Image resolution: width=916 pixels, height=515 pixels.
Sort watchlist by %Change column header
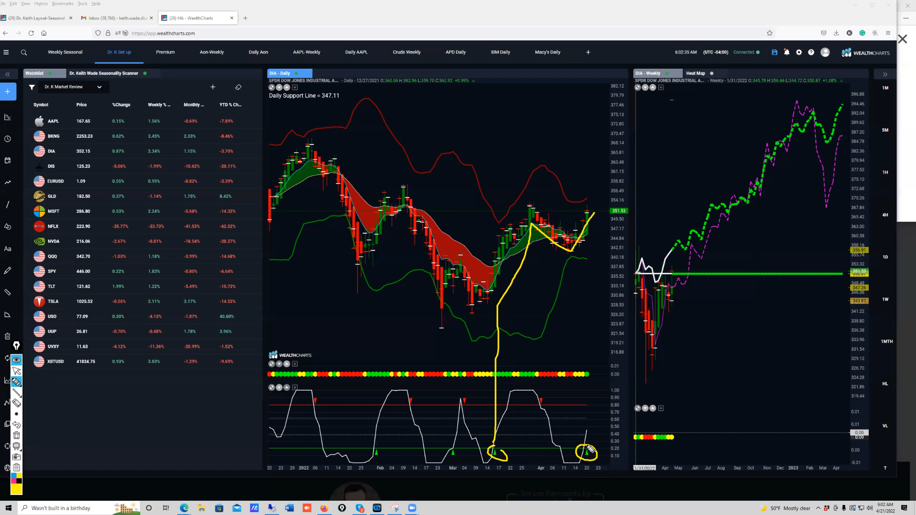click(x=121, y=105)
